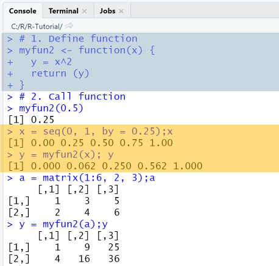The width and height of the screenshot is (279, 266).
Task: Click the '0.00 0.25 0.50 0.75 1.00' output
Action: 102,143
